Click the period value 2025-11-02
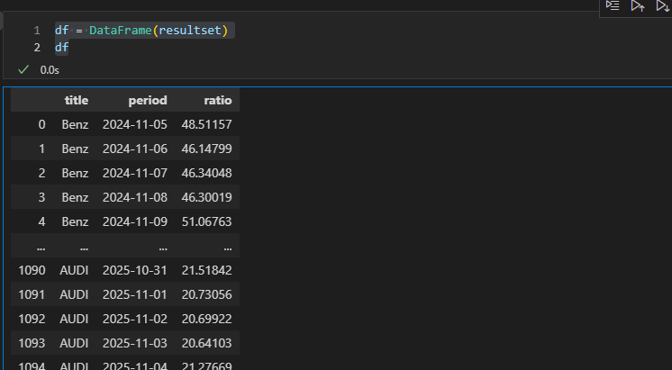 click(x=135, y=319)
